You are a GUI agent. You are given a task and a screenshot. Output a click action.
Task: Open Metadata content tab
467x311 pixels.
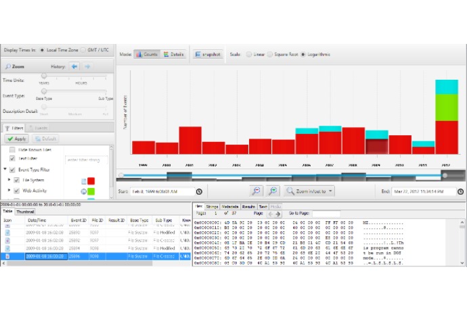click(x=230, y=206)
